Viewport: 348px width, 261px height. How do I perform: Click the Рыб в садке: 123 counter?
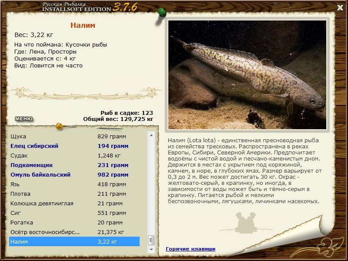pyautogui.click(x=127, y=113)
